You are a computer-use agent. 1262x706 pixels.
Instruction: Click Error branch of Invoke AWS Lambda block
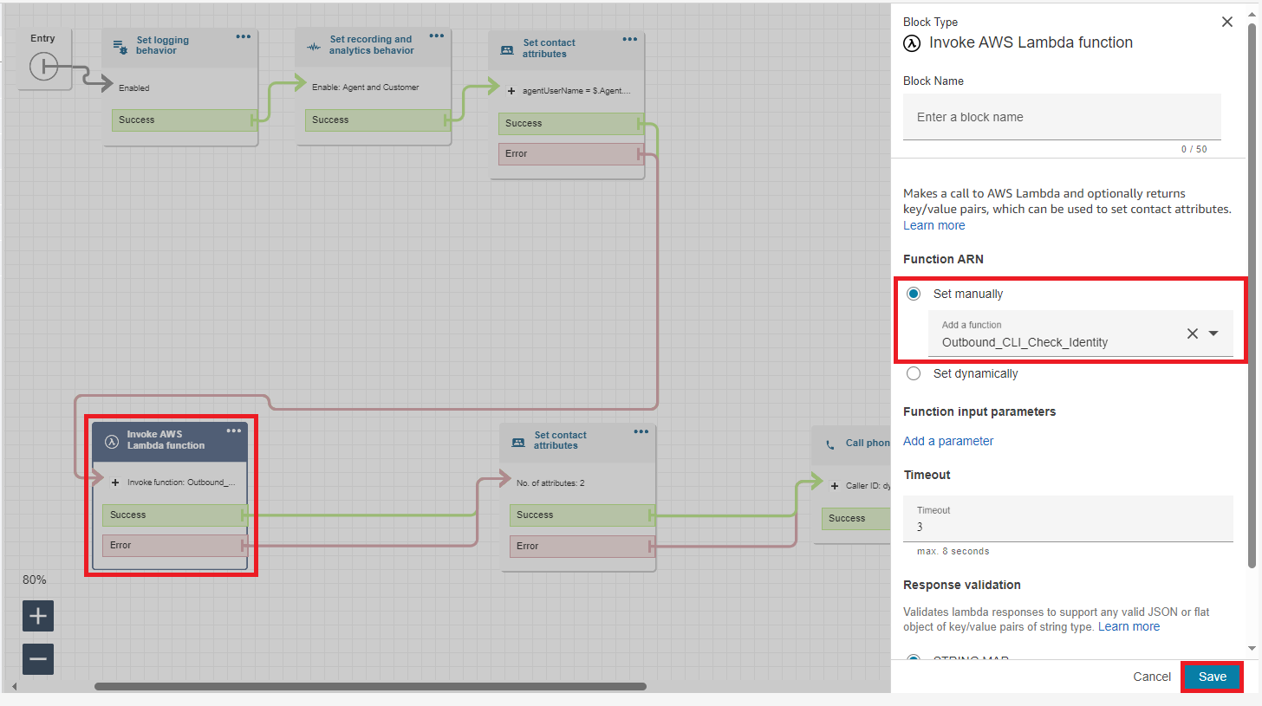(173, 545)
